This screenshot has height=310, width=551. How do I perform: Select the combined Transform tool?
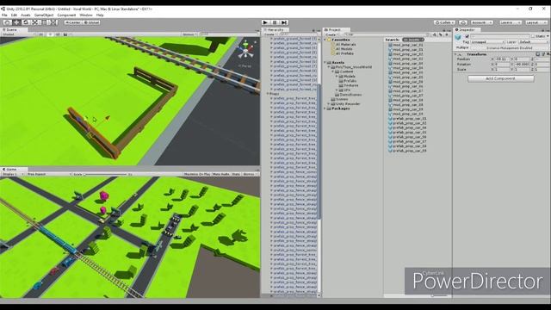pyautogui.click(x=53, y=22)
